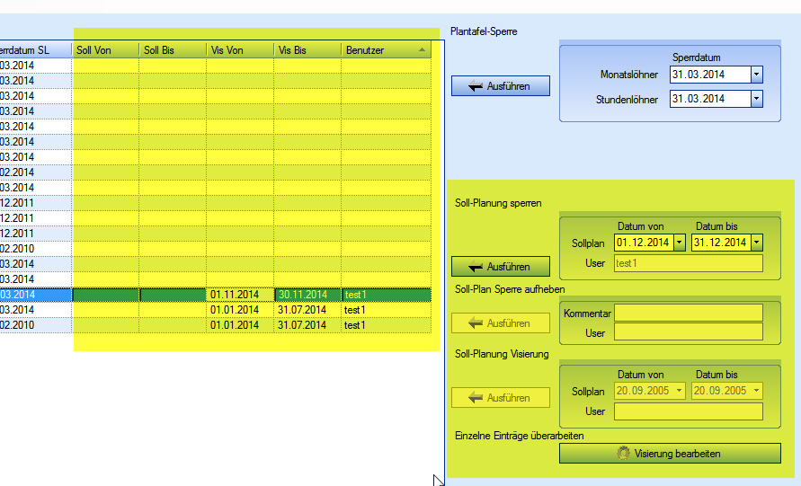Click the Visierung bearbeiten button

coord(669,454)
